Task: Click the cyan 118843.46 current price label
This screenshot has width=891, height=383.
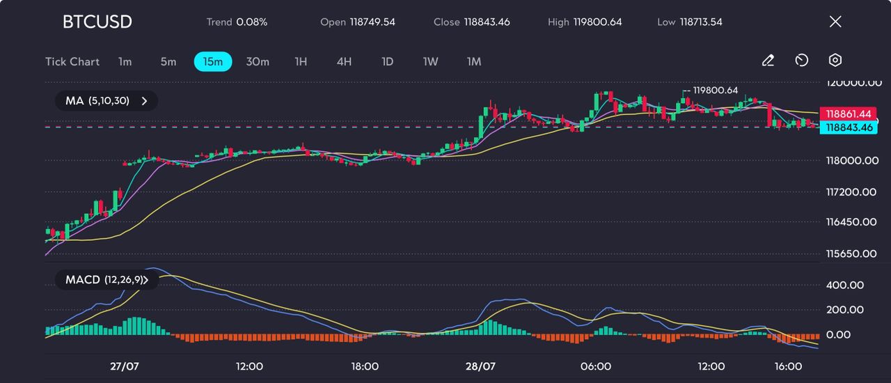Action: 847,127
